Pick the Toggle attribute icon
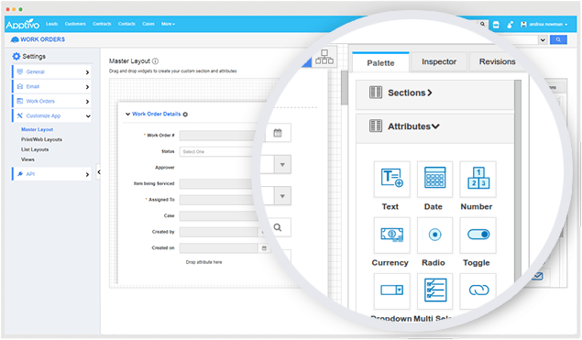This screenshot has height=340, width=582. coord(478,235)
